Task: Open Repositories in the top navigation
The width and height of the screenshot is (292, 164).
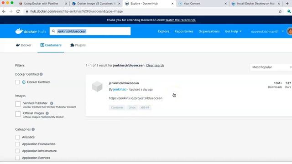Action: (x=184, y=31)
